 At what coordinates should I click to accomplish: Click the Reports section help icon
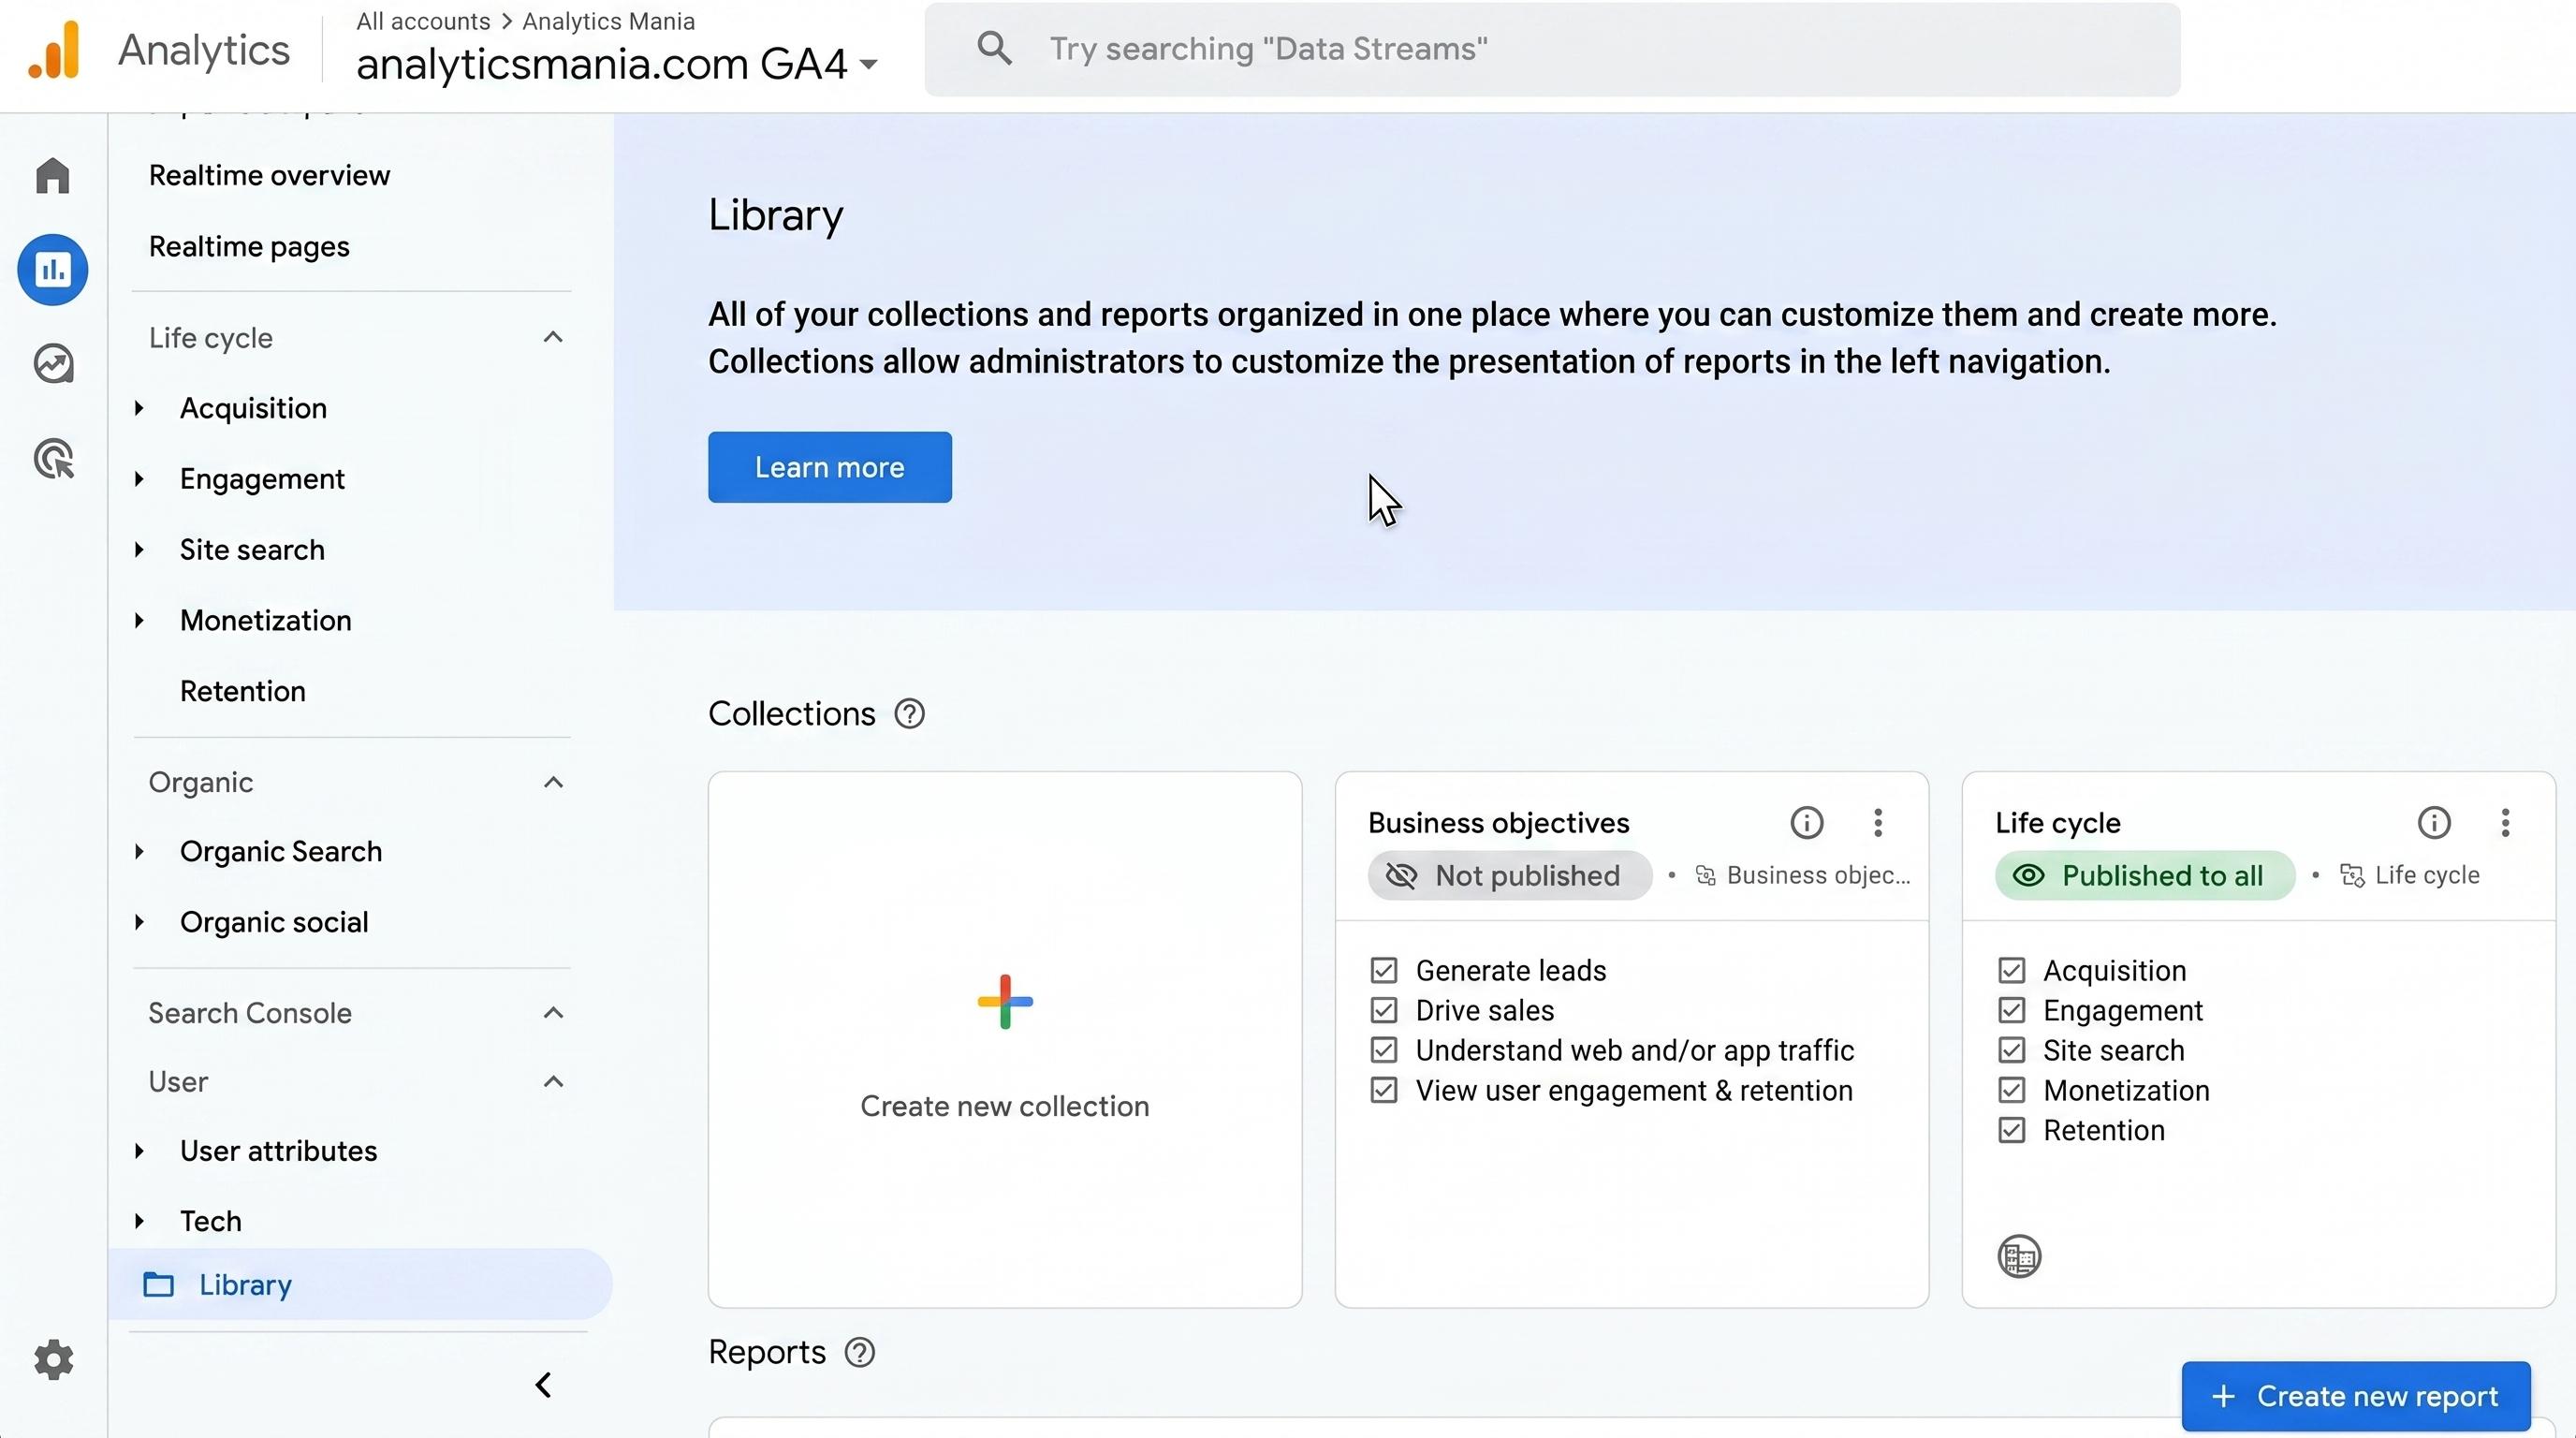pos(860,1352)
